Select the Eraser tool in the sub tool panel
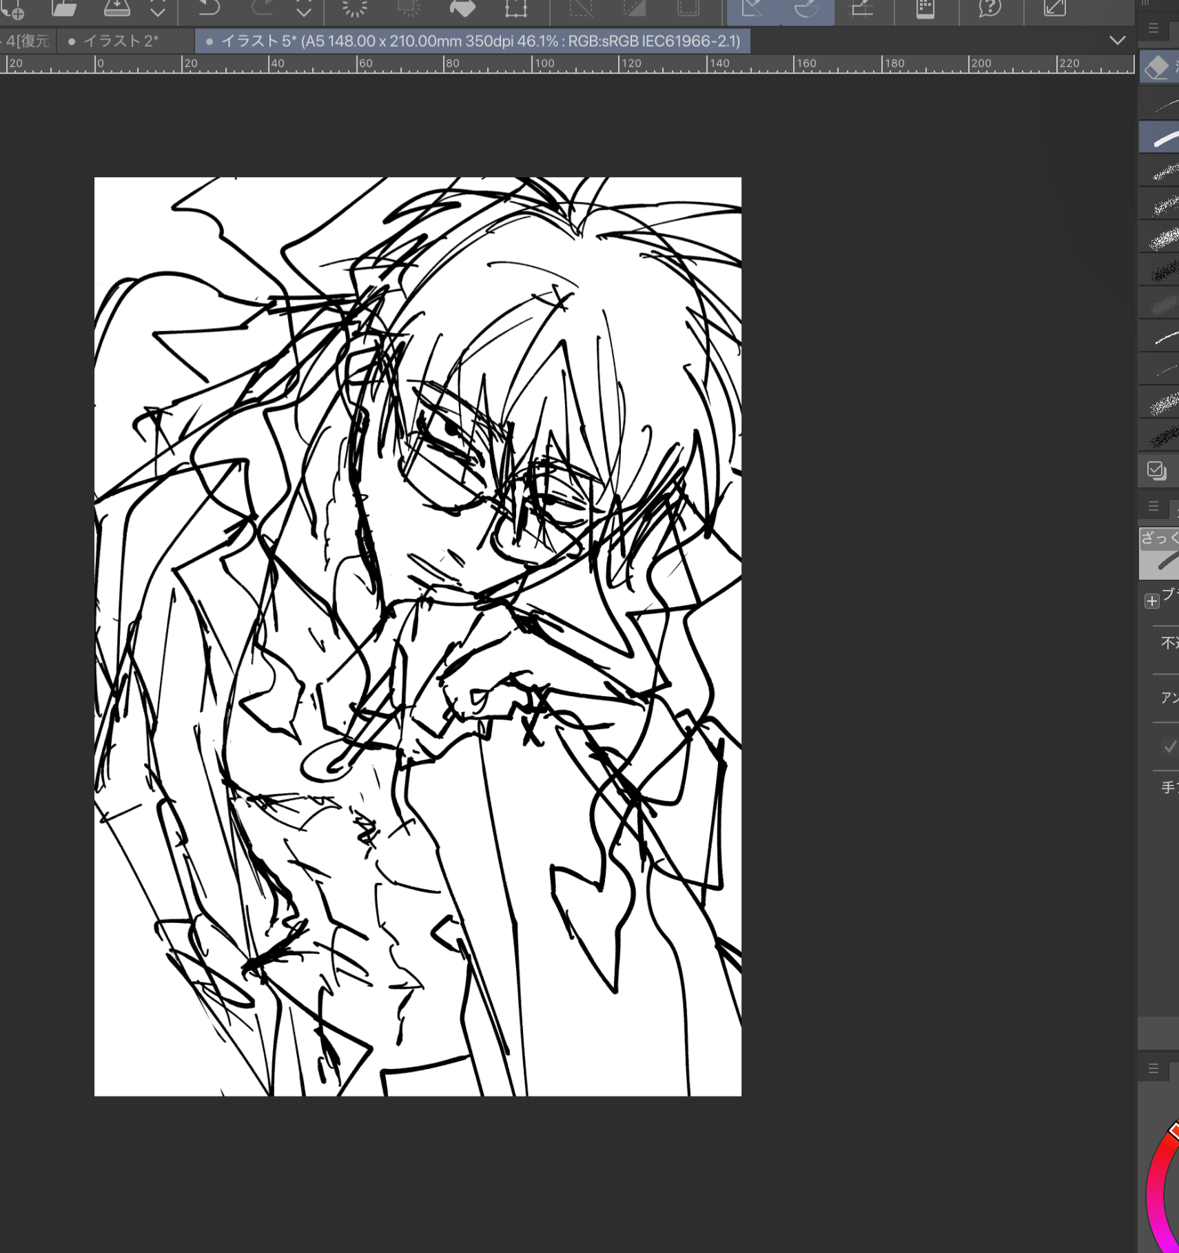Screen dimensions: 1179x1253 pyautogui.click(x=1158, y=68)
